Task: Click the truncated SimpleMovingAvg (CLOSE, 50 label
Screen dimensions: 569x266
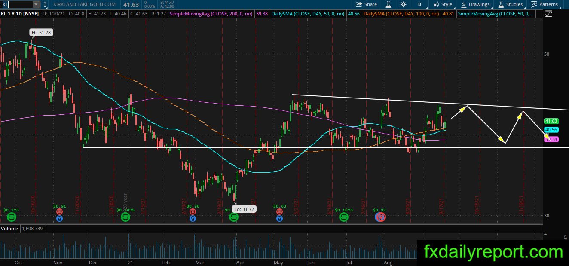Action: coord(496,14)
